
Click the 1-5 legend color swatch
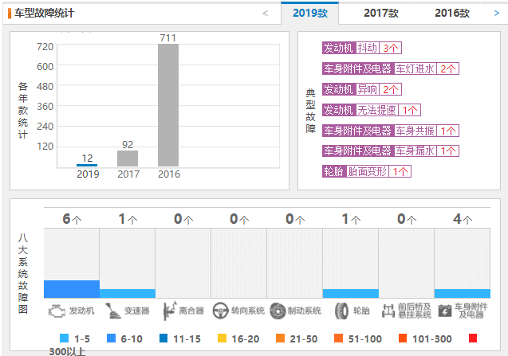tap(64, 338)
